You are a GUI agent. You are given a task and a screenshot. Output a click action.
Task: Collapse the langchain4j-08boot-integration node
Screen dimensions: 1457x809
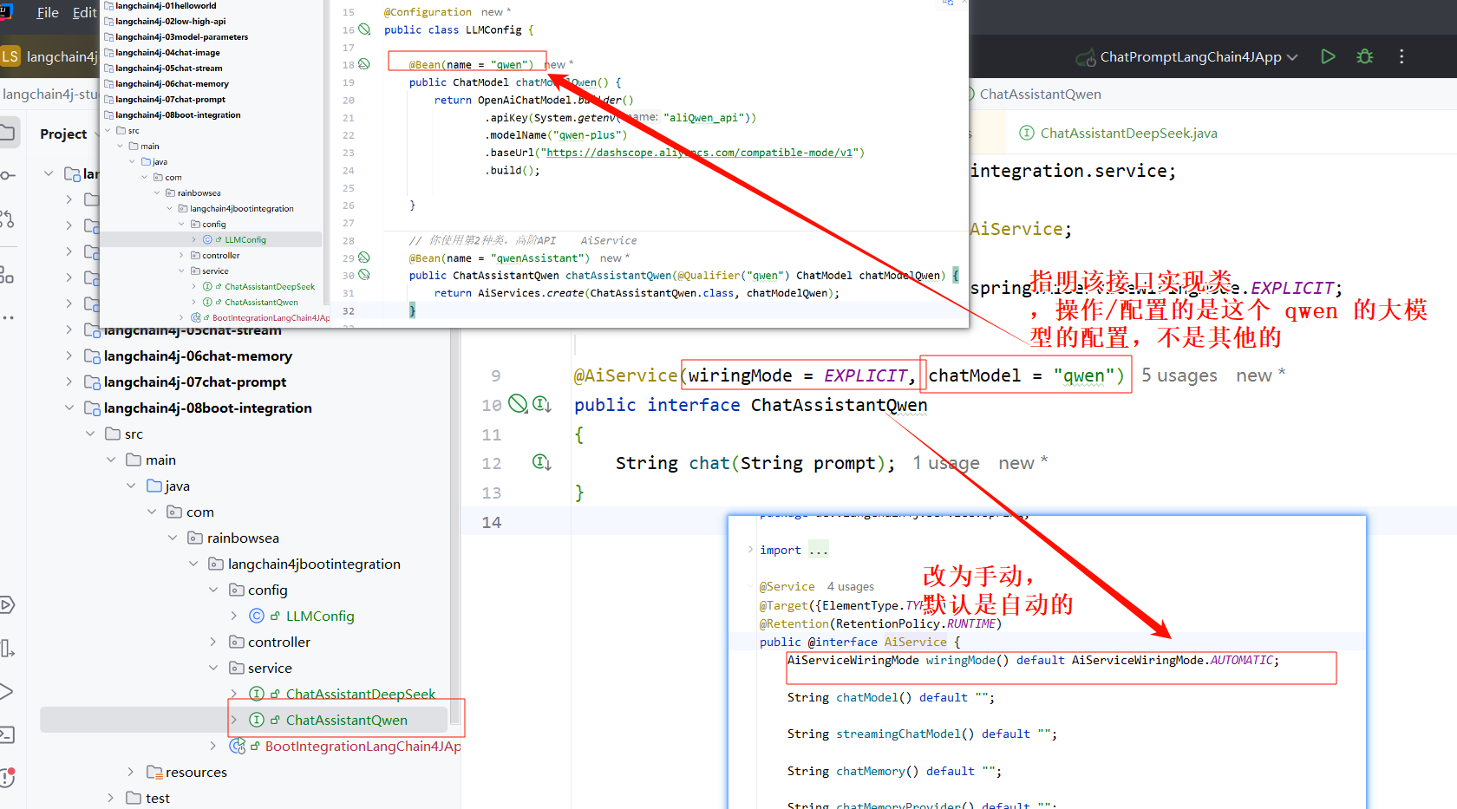click(x=69, y=408)
